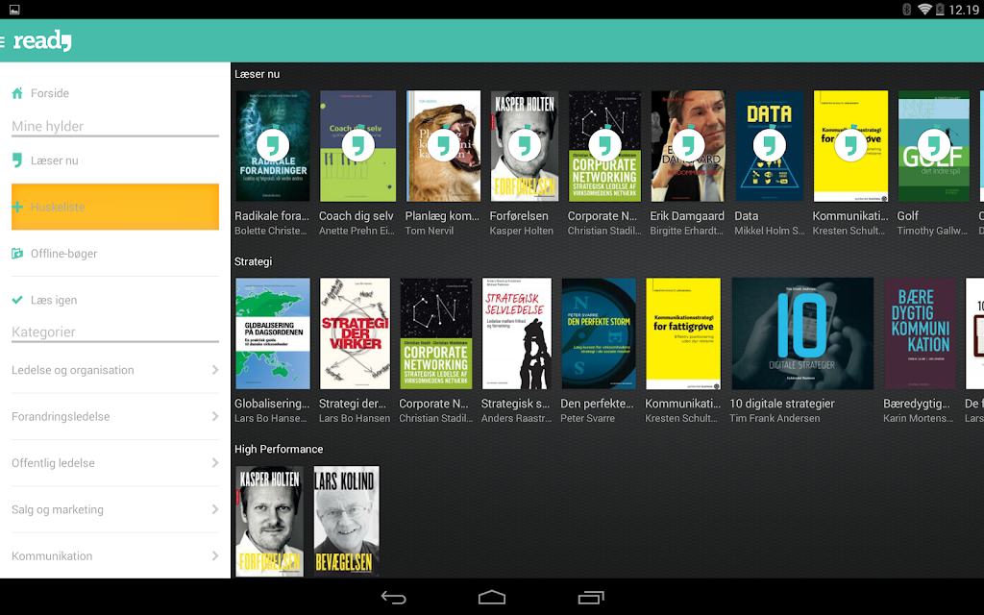Tap title text Erik Damgaard
Screen dimensions: 984x615
coord(687,216)
